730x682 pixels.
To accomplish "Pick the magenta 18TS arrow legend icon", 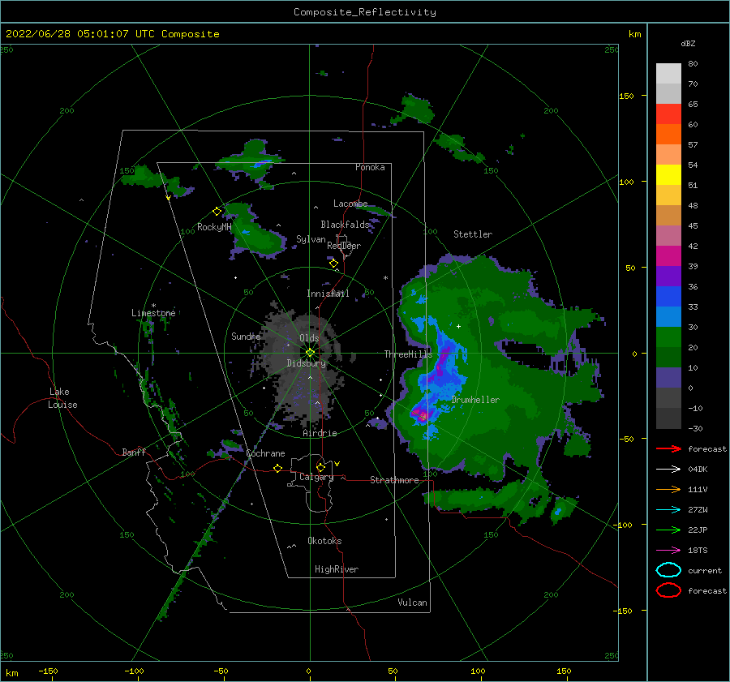I will pos(668,551).
